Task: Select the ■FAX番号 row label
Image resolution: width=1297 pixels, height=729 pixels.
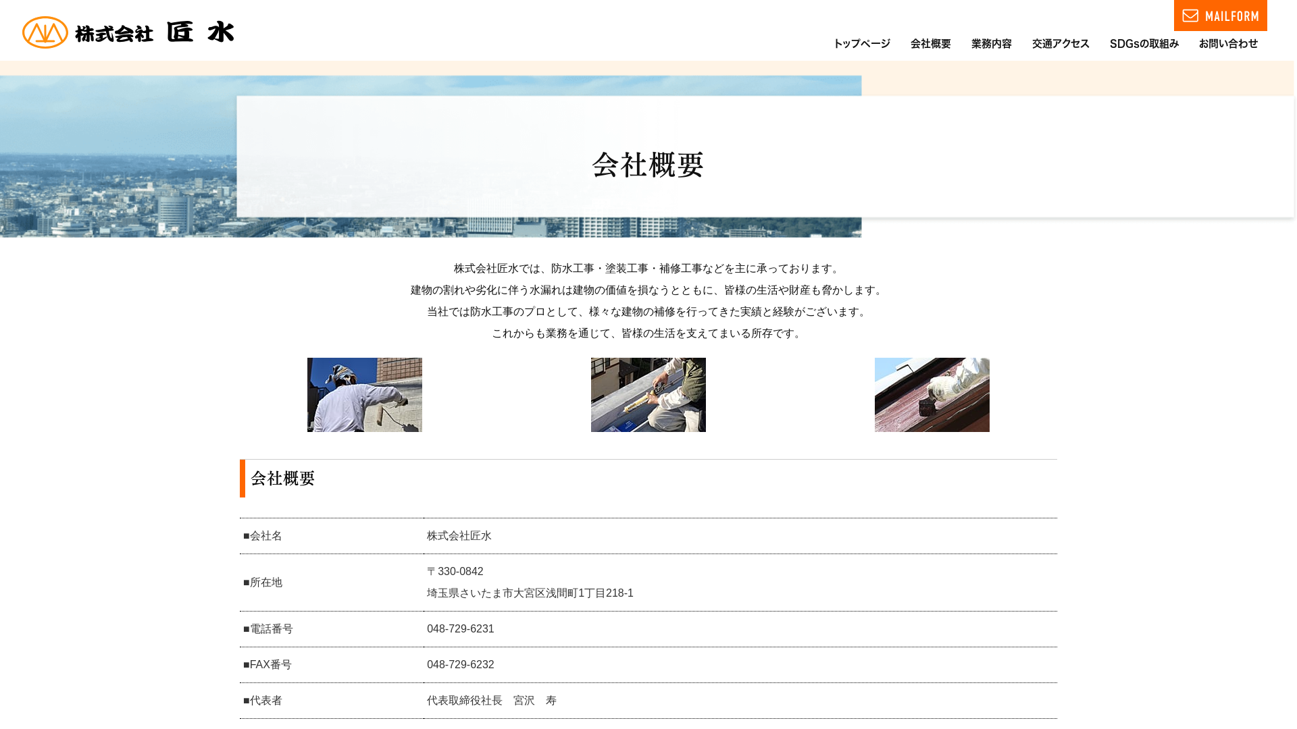Action: point(268,665)
